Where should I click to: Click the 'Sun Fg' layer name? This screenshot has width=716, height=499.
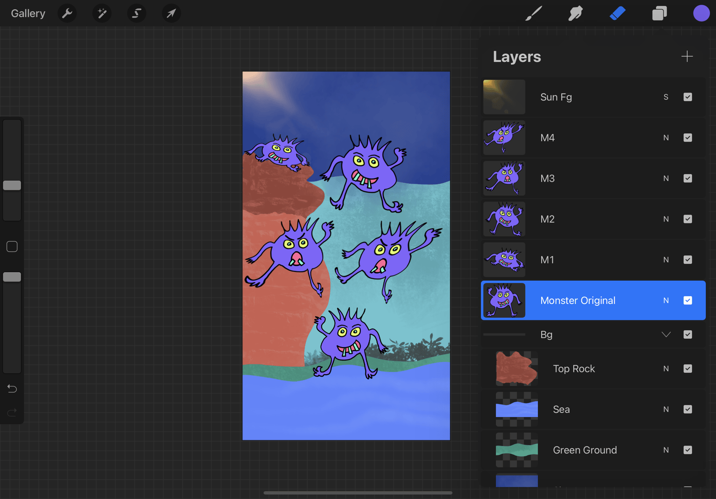(x=556, y=97)
